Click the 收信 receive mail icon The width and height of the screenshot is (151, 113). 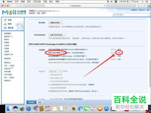[5, 24]
